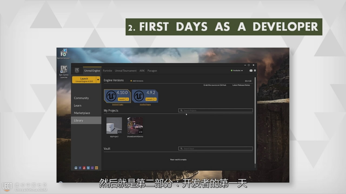Minimize the launcher window
This screenshot has width=346, height=194.
[x=245, y=65]
